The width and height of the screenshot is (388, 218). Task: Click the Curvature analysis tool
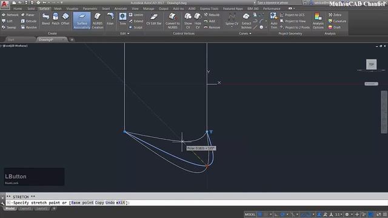click(337, 21)
